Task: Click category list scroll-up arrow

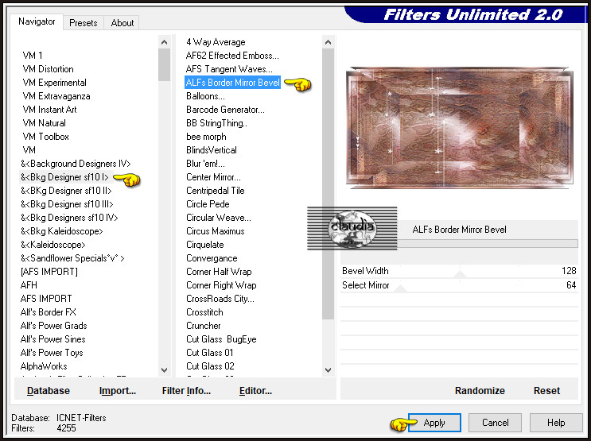Action: click(165, 42)
